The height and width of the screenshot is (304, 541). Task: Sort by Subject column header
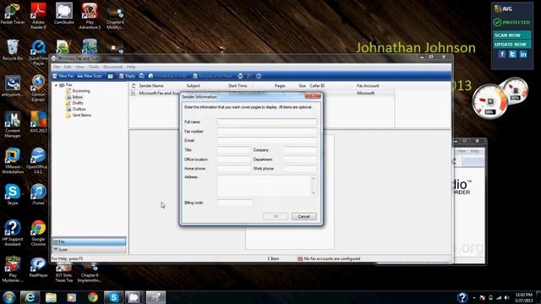point(194,86)
